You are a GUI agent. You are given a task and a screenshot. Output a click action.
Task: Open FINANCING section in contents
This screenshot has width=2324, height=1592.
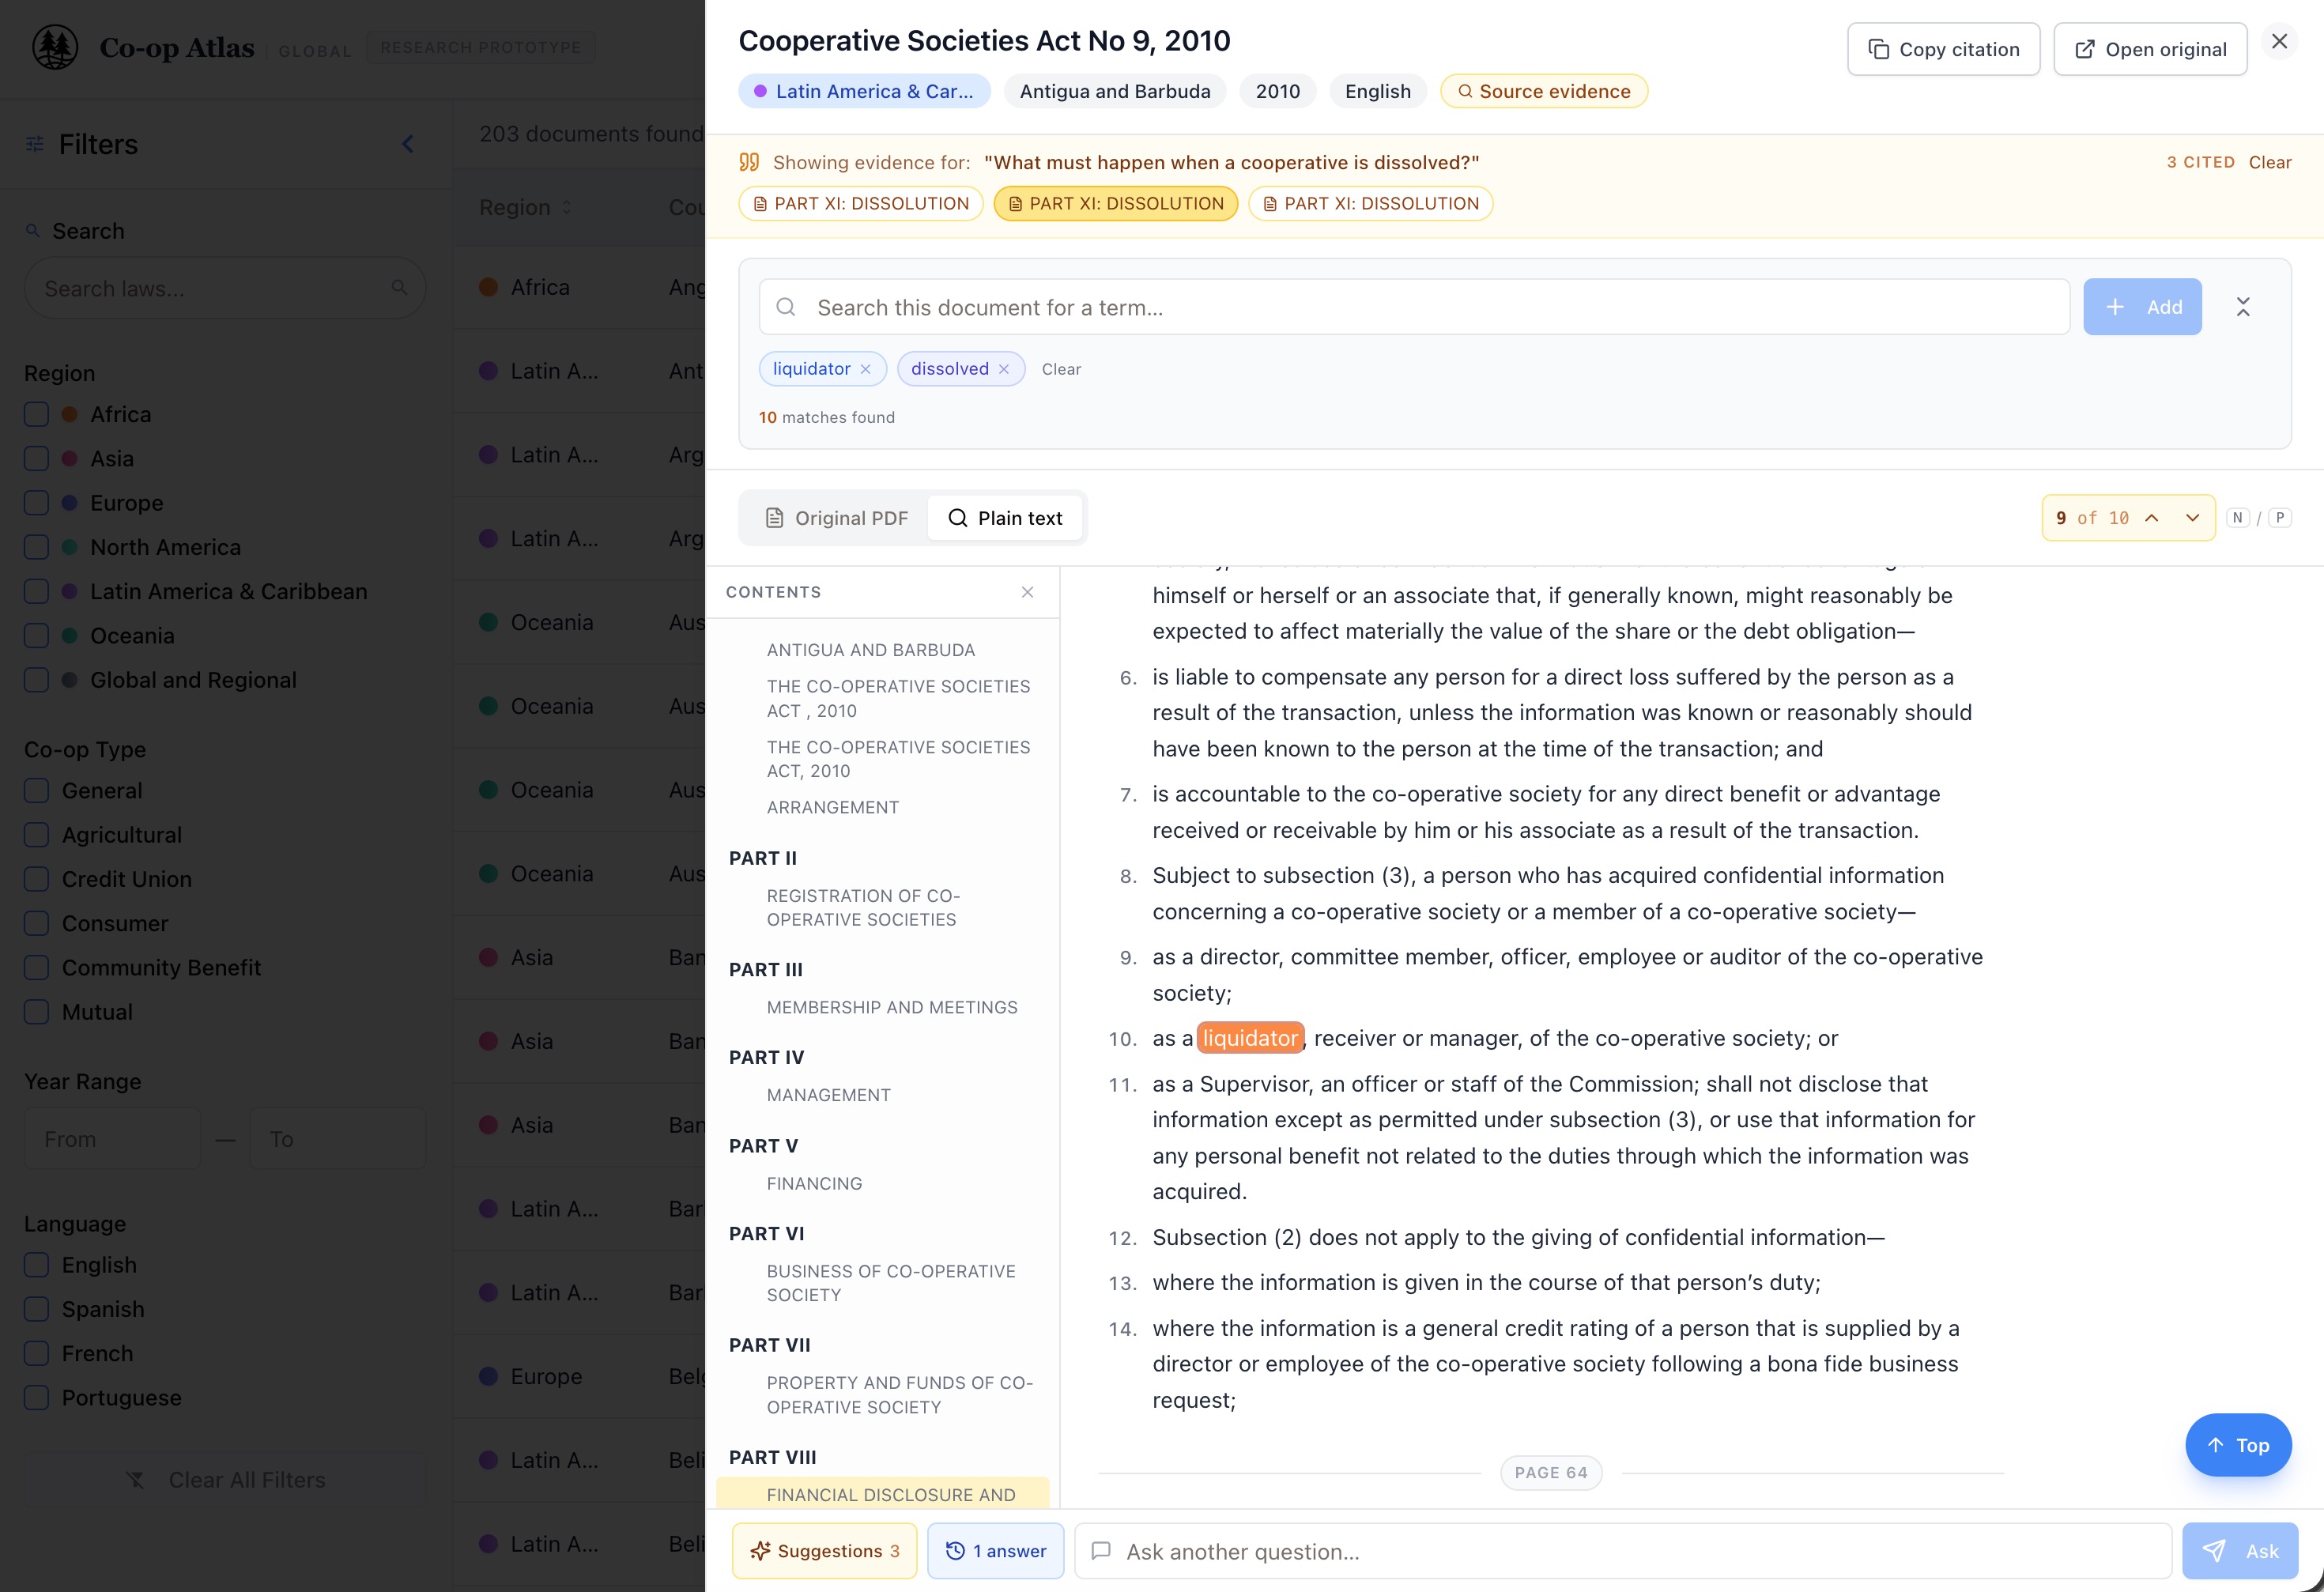(814, 1183)
